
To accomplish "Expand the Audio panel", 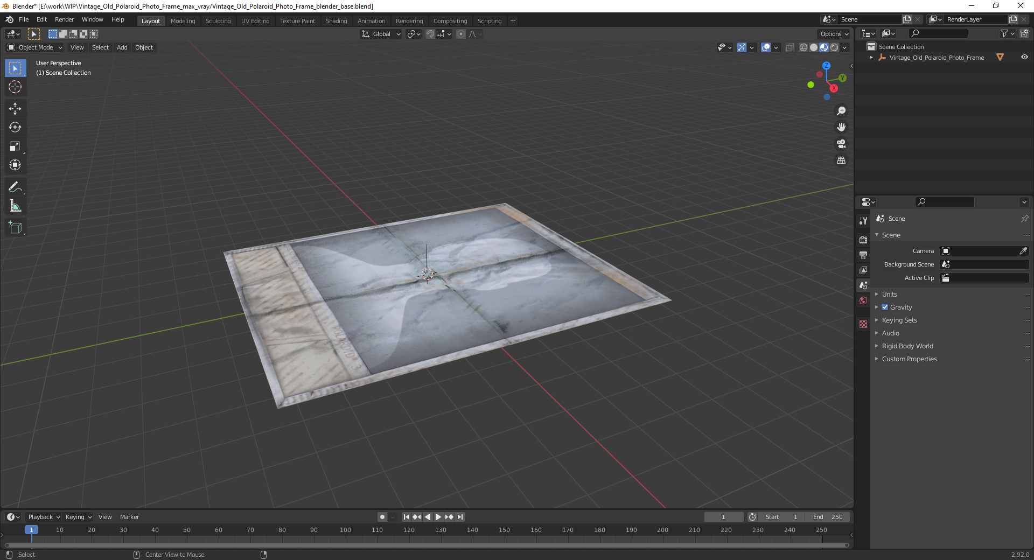I will (x=890, y=333).
